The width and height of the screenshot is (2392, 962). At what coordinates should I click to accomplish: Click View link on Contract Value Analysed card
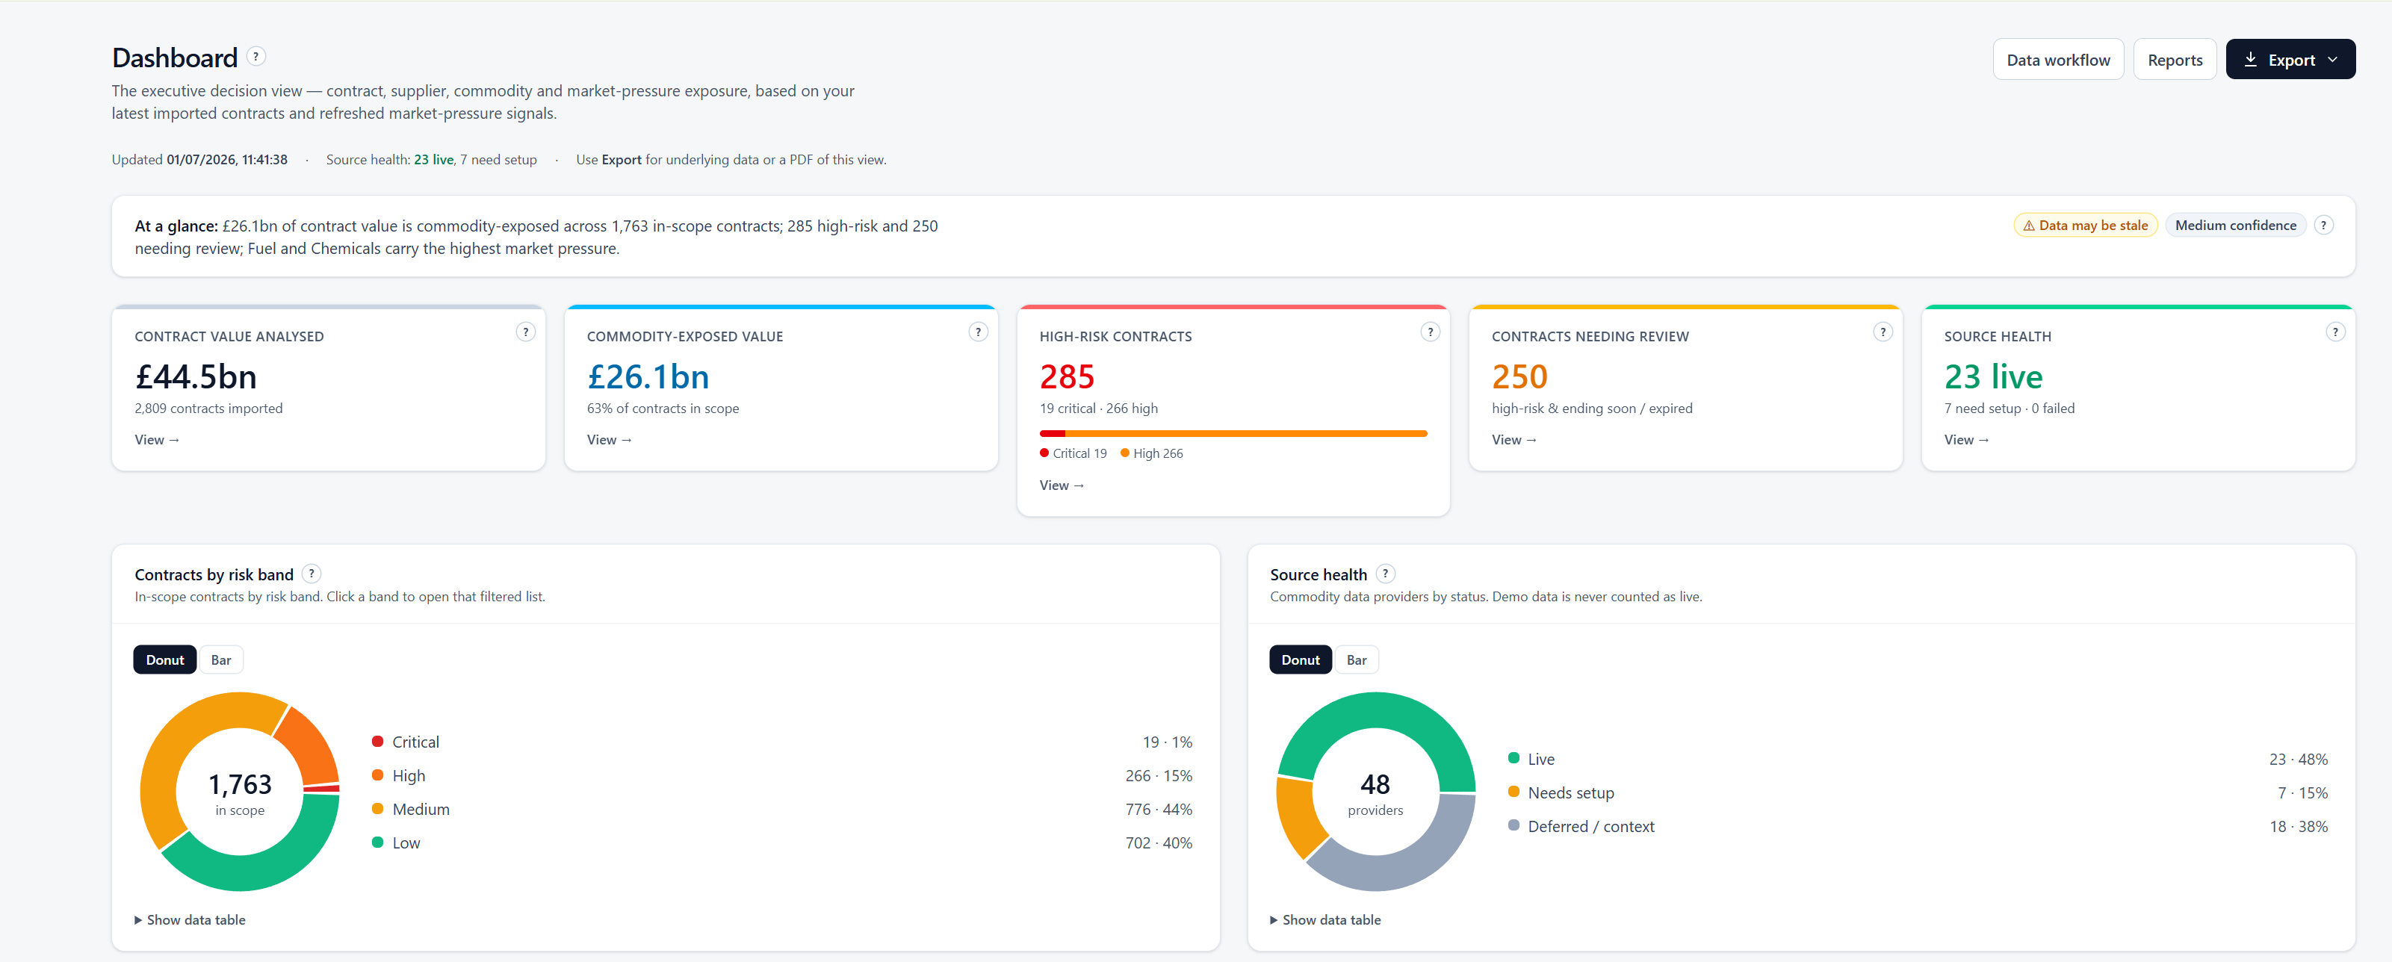tap(157, 439)
